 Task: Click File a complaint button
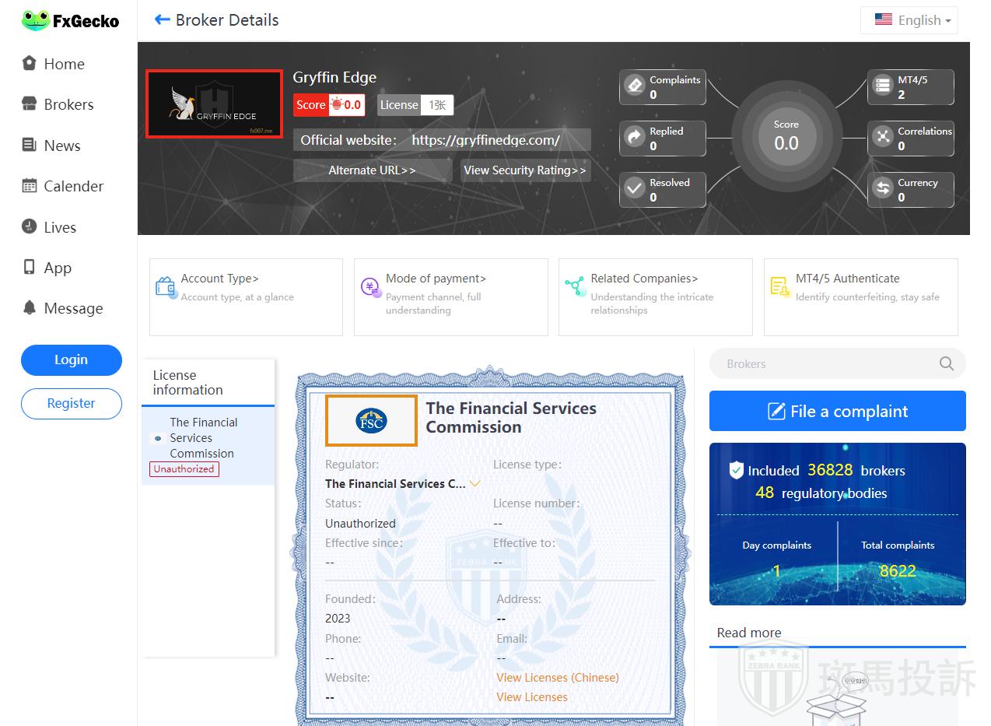pyautogui.click(x=837, y=411)
